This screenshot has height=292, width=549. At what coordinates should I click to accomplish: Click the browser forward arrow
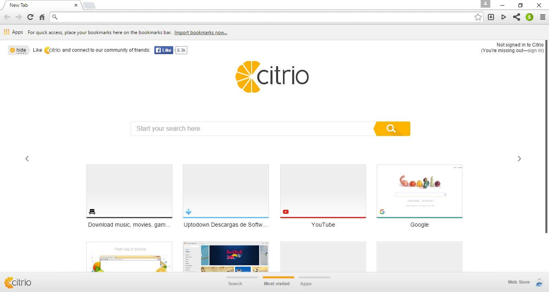pyautogui.click(x=18, y=17)
